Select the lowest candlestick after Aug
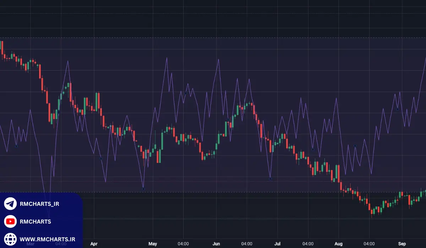 pyautogui.click(x=372, y=212)
